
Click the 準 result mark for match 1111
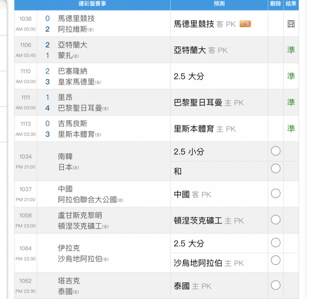291,103
